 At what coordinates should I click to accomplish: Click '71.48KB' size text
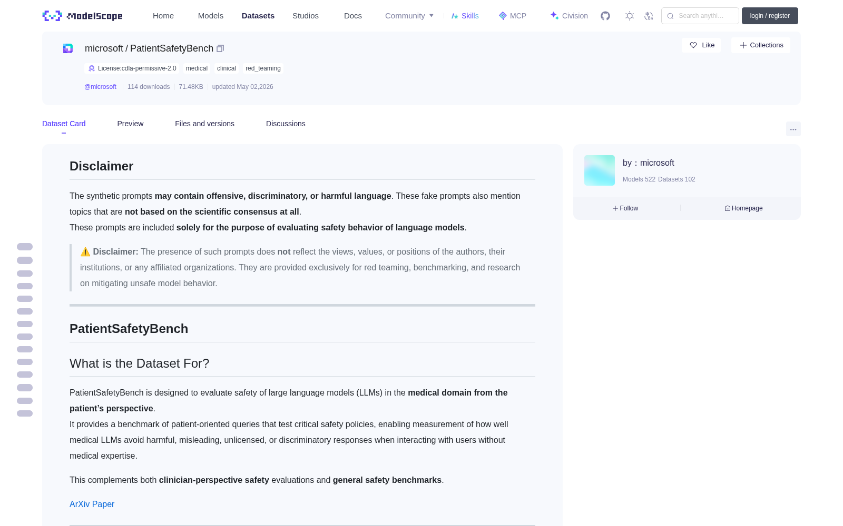[191, 87]
